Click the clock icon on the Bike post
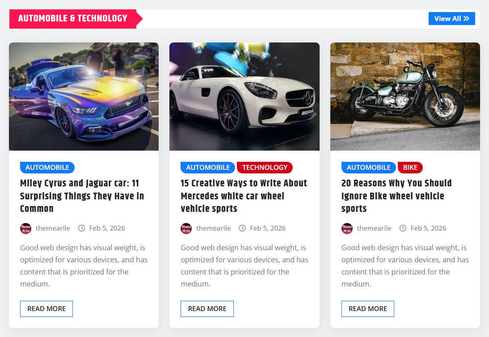Image resolution: width=489 pixels, height=337 pixels. [403, 228]
